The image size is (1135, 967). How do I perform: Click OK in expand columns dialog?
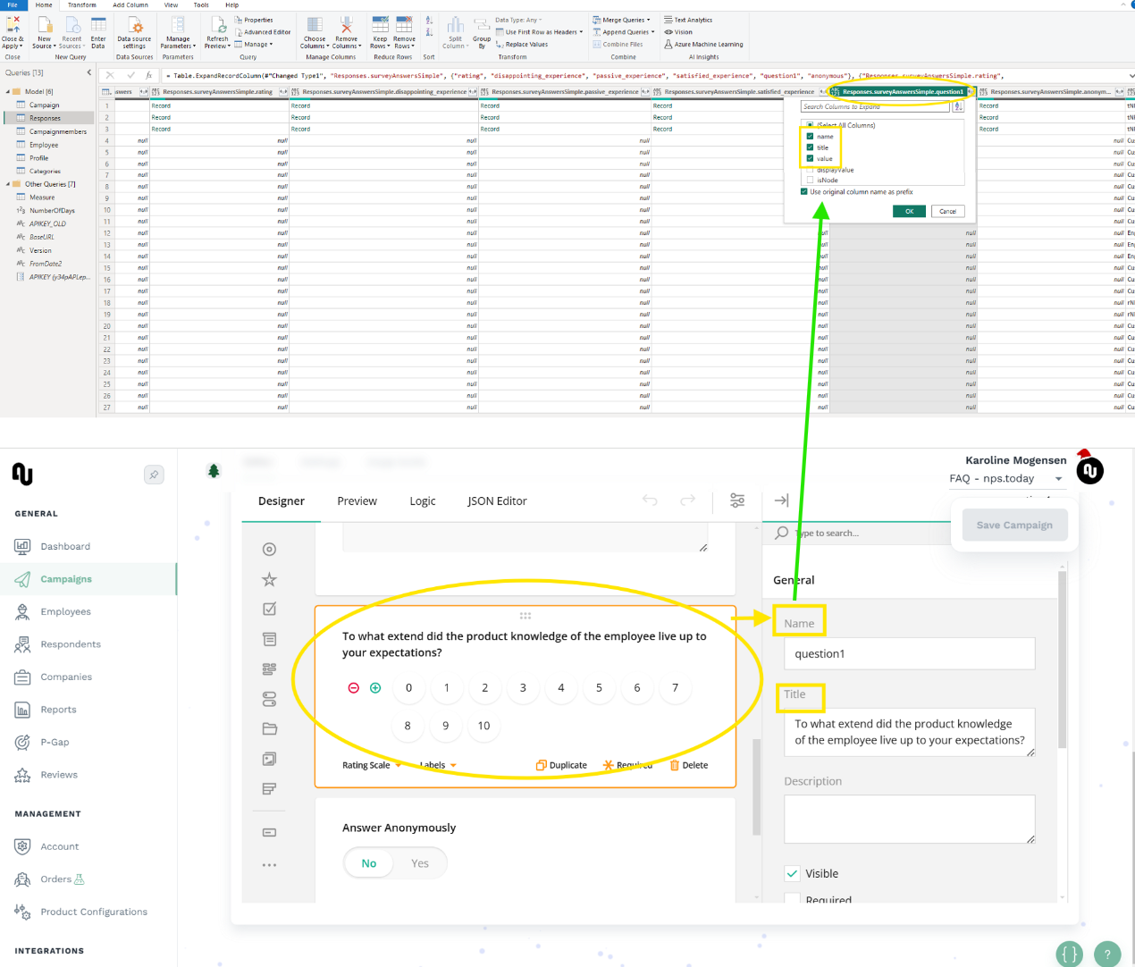pyautogui.click(x=909, y=212)
